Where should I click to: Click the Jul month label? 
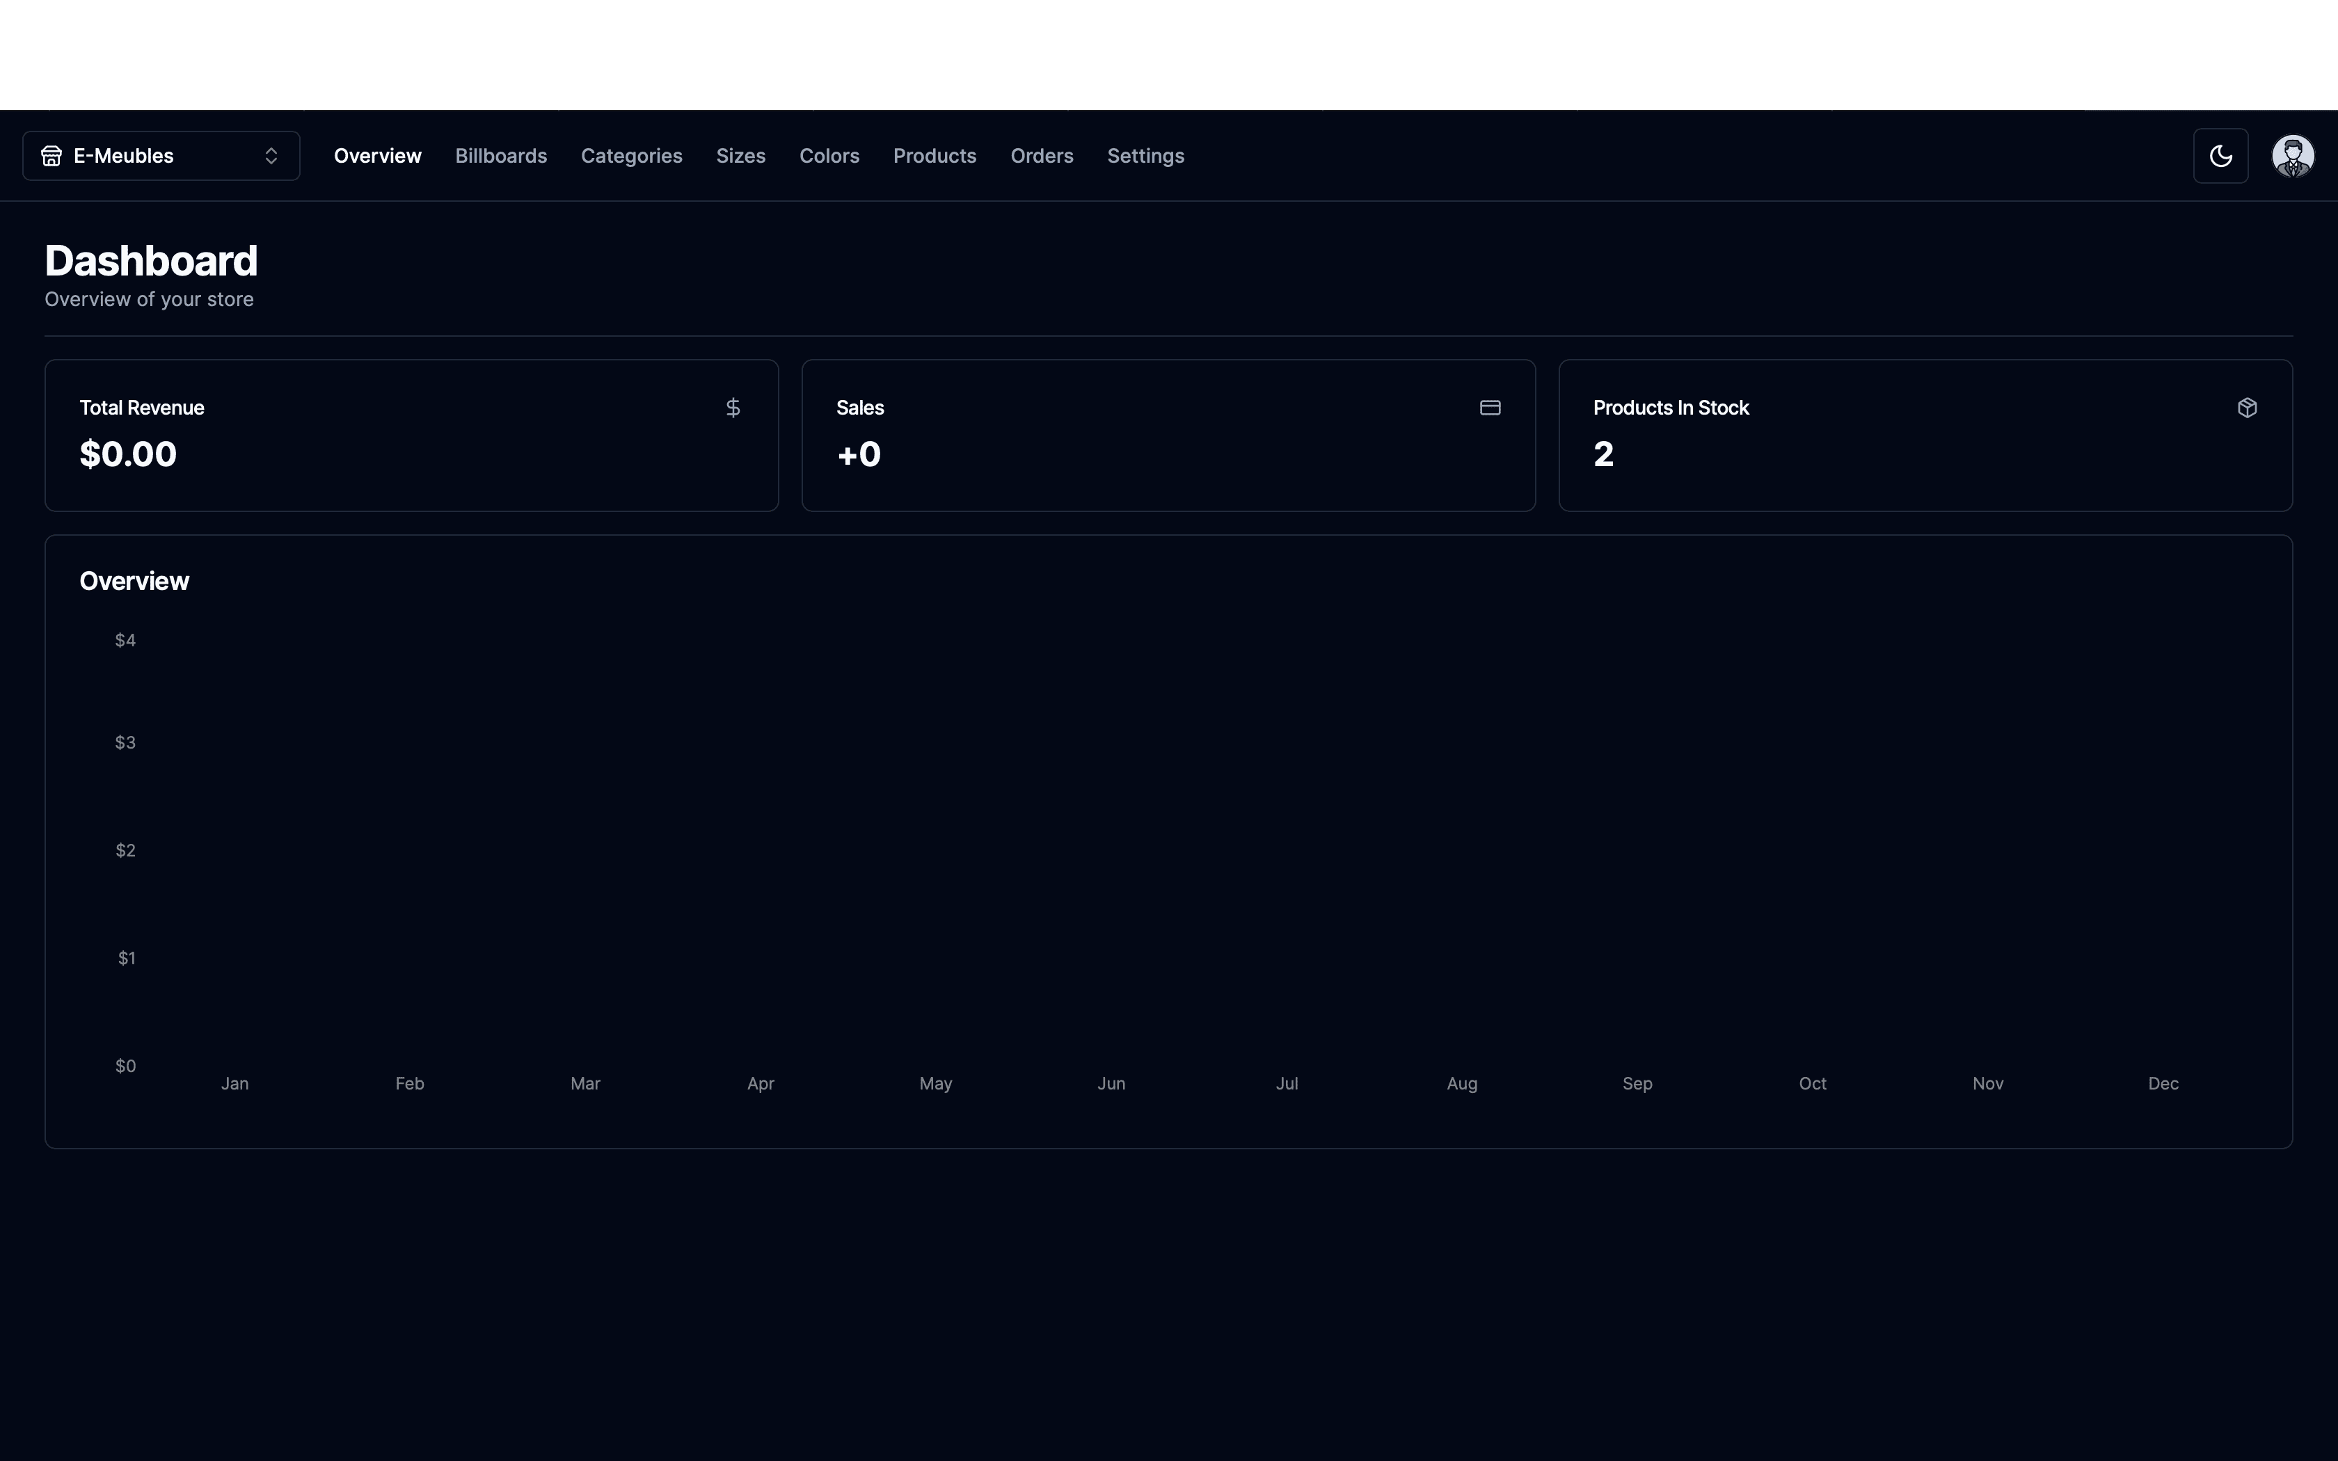(x=1287, y=1084)
